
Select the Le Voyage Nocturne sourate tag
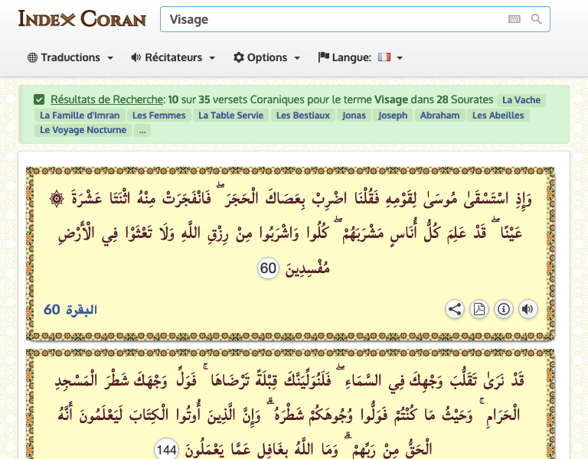pyautogui.click(x=83, y=130)
